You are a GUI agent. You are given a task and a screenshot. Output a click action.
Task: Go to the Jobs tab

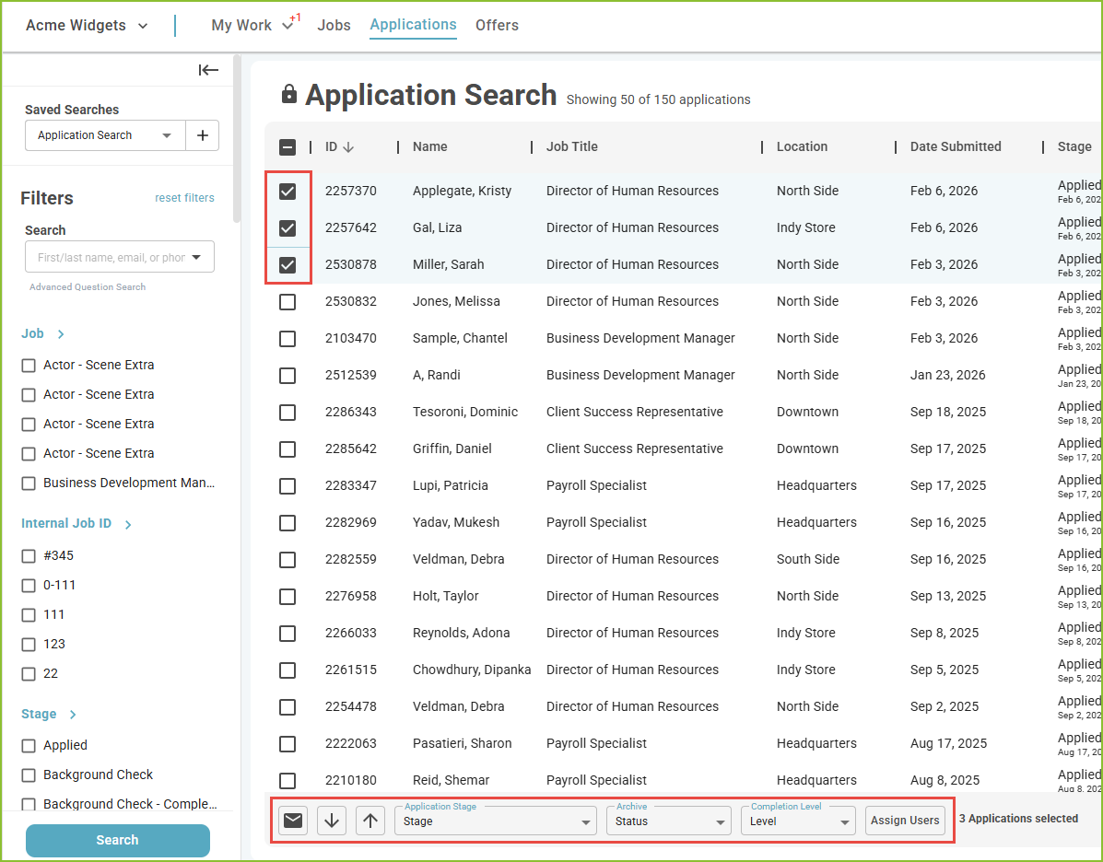coord(334,25)
